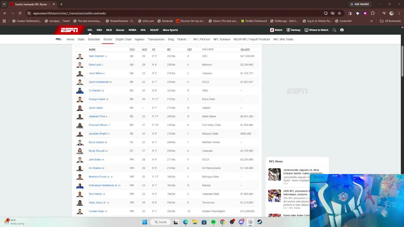Image resolution: width=404 pixels, height=227 pixels.
Task: Expand the NFL menu in ESPN navigation
Action: click(x=90, y=30)
